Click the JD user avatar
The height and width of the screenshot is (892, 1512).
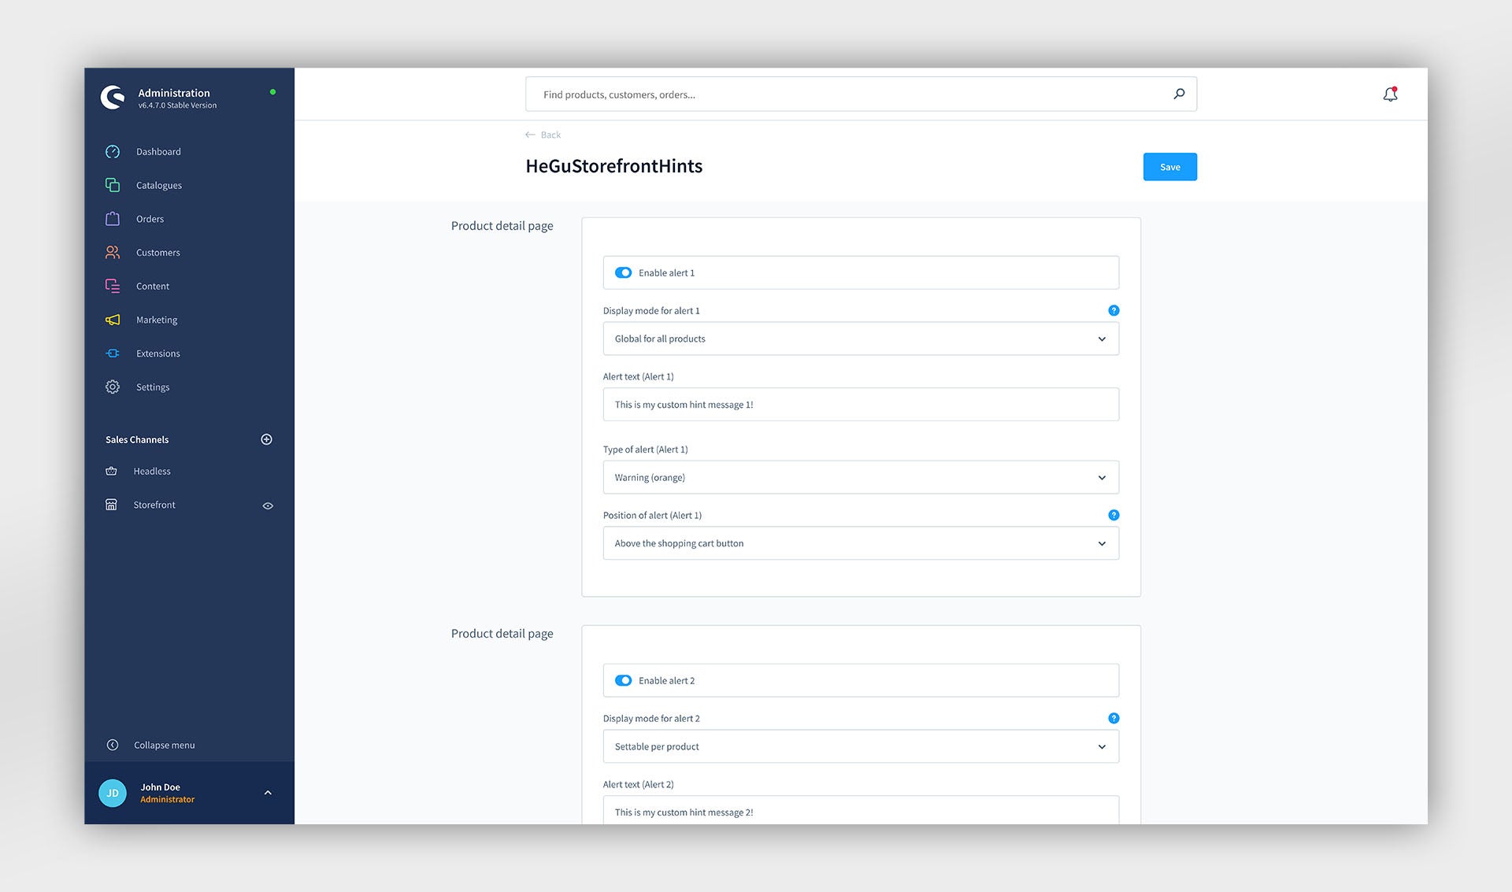pos(113,793)
